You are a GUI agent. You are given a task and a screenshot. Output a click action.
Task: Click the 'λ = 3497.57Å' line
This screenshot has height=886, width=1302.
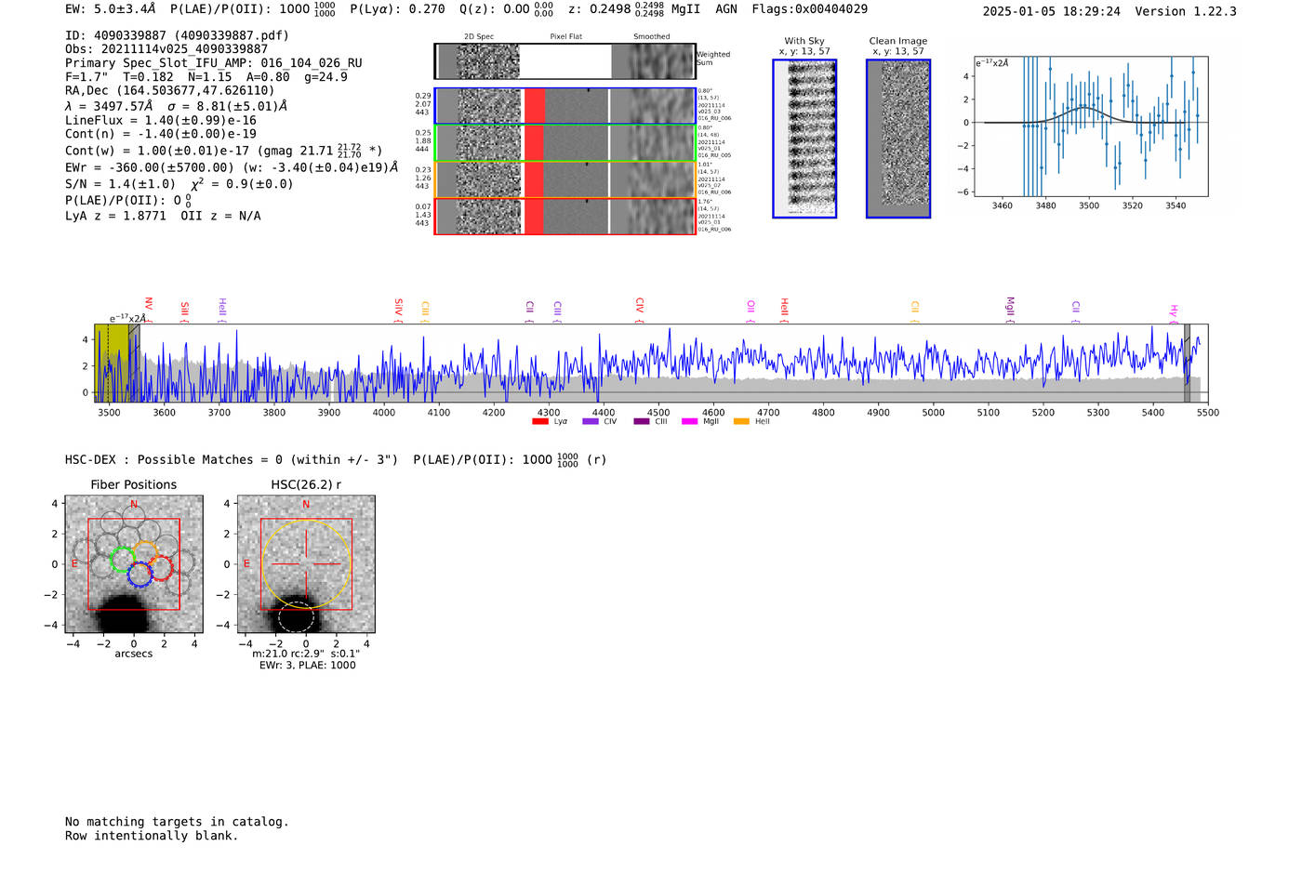176,106
